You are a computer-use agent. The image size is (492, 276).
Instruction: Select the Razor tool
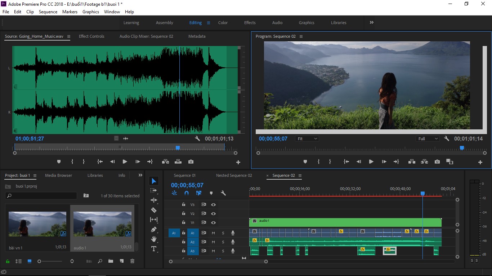(x=154, y=210)
